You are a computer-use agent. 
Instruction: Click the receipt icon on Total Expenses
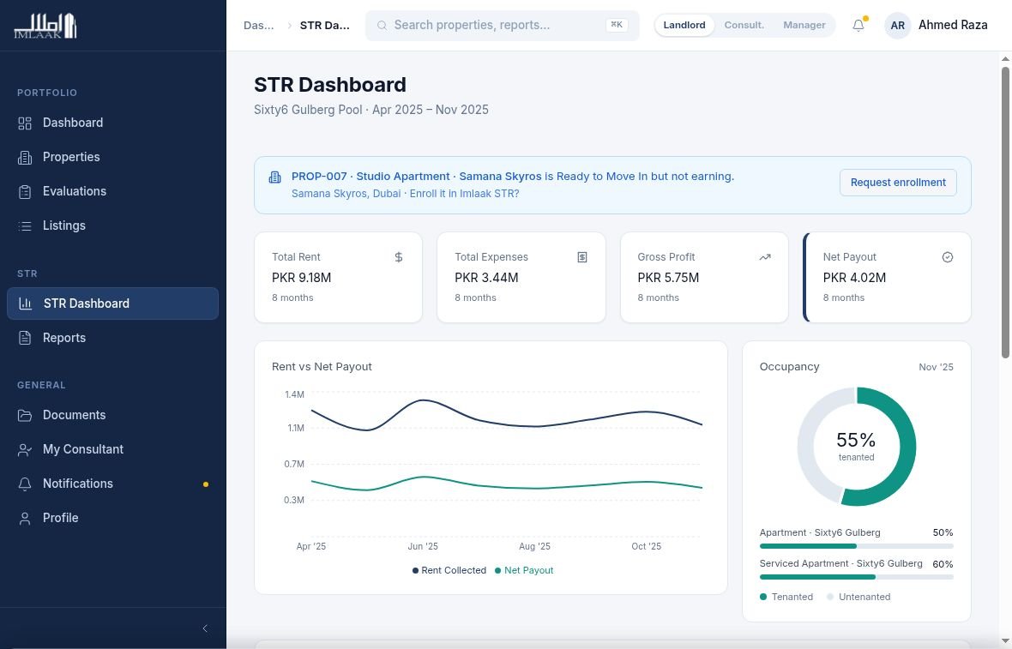(582, 257)
